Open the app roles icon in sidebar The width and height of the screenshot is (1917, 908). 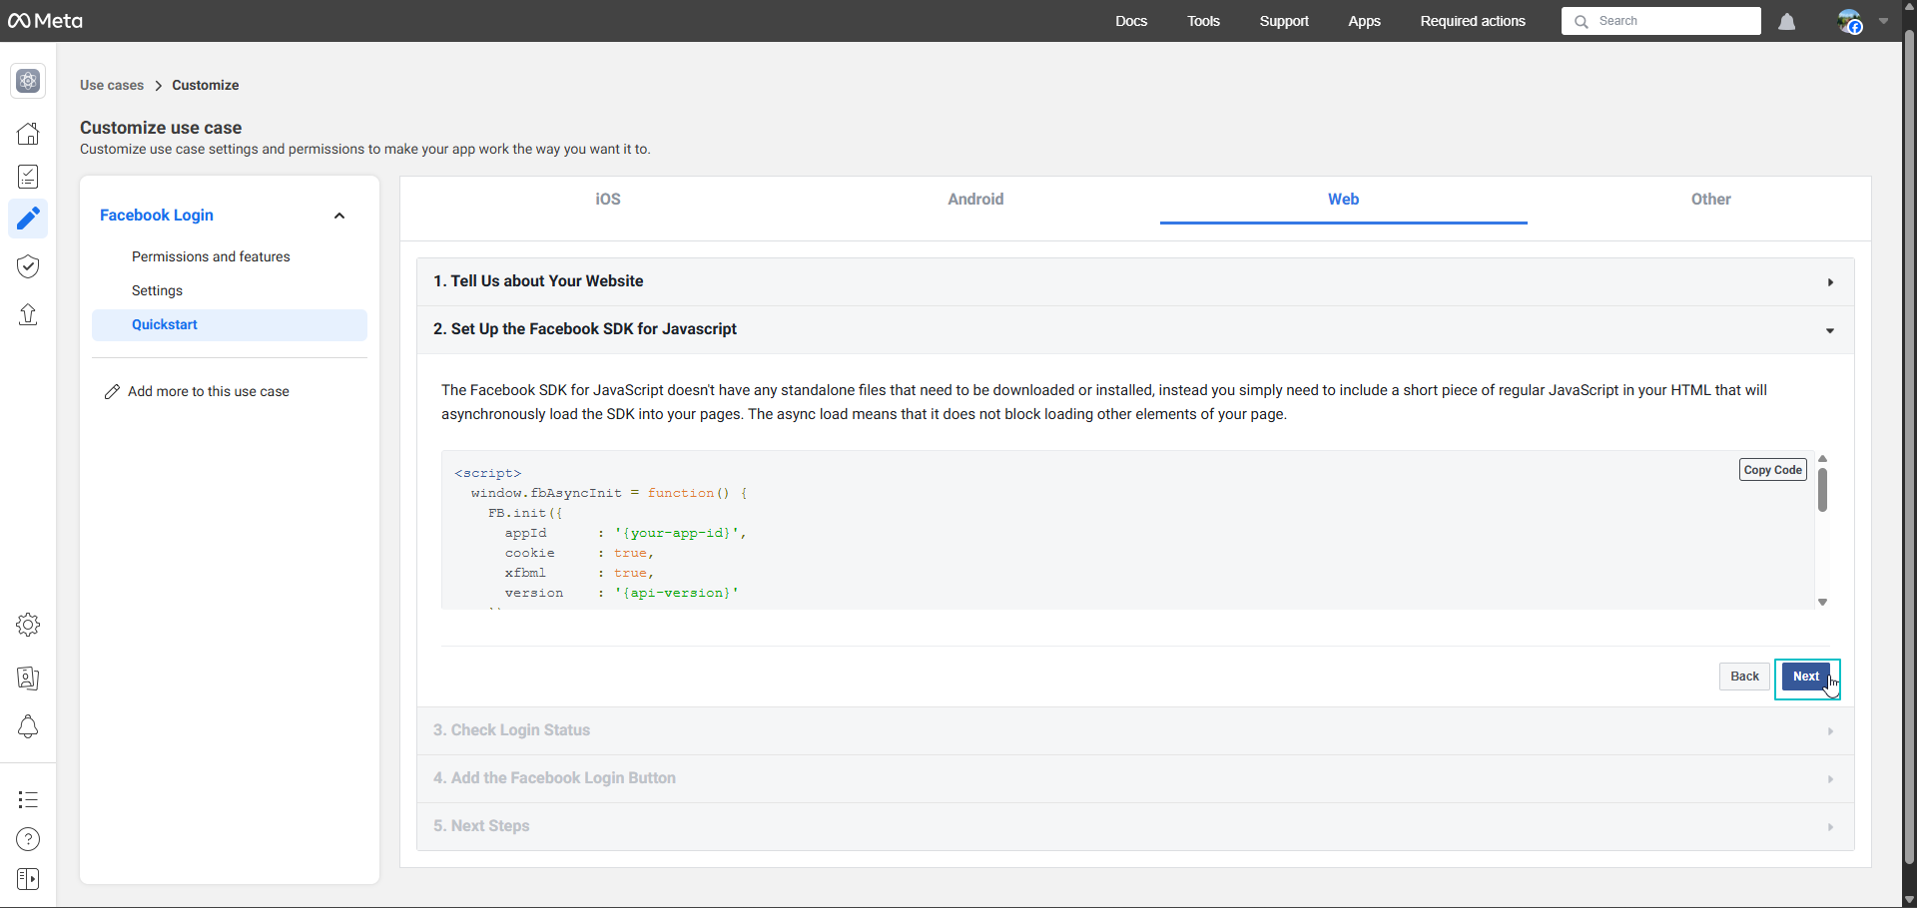click(28, 679)
